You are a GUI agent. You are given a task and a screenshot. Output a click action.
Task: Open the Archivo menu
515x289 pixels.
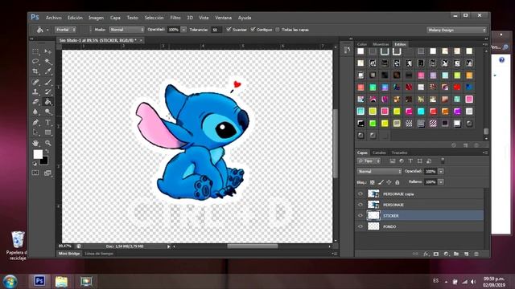[54, 18]
